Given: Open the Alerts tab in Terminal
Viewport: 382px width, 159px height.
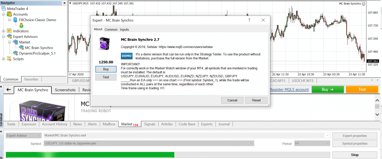Looking at the screenshot, I should pyautogui.click(x=92, y=124).
